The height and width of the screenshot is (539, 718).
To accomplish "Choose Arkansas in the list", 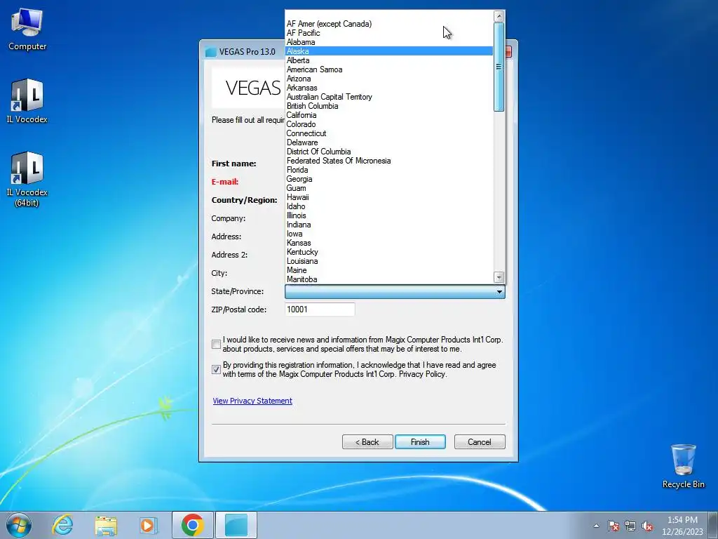I will 388,88.
